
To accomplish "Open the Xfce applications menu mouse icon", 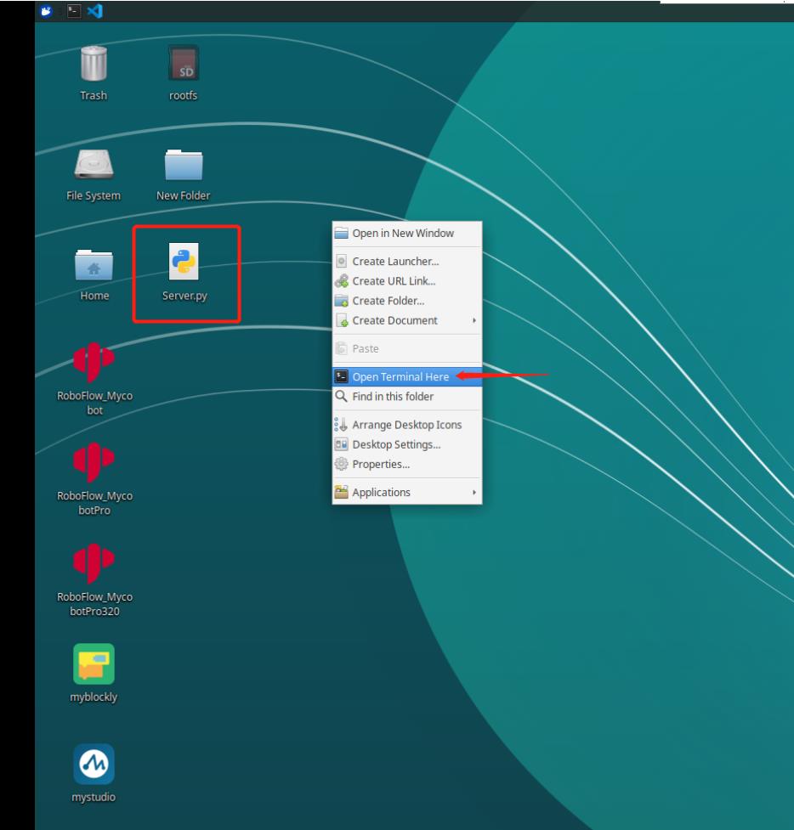I will [x=46, y=11].
